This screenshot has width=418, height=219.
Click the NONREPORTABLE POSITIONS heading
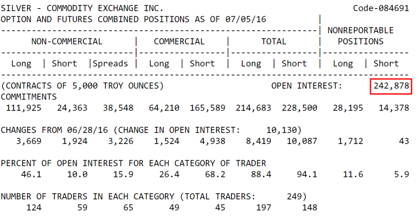coord(360,36)
